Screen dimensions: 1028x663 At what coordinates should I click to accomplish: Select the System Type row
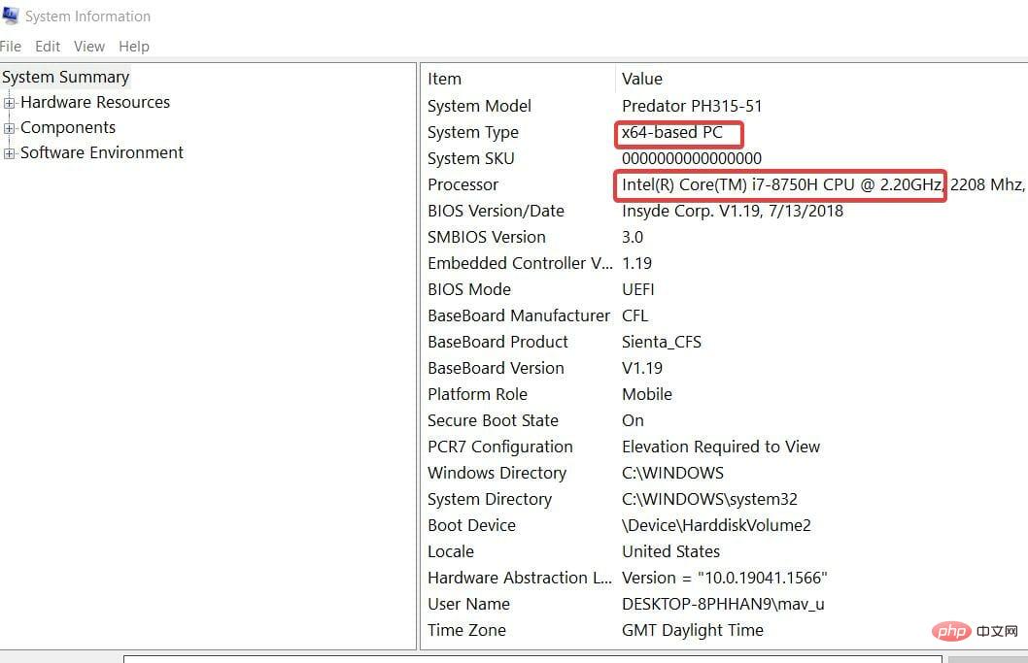(x=473, y=132)
